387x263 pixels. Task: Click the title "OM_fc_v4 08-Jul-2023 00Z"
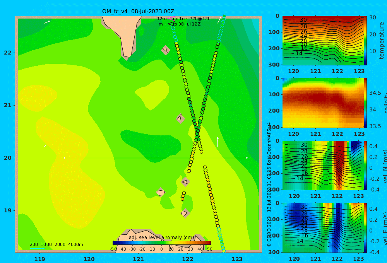[x=138, y=11]
